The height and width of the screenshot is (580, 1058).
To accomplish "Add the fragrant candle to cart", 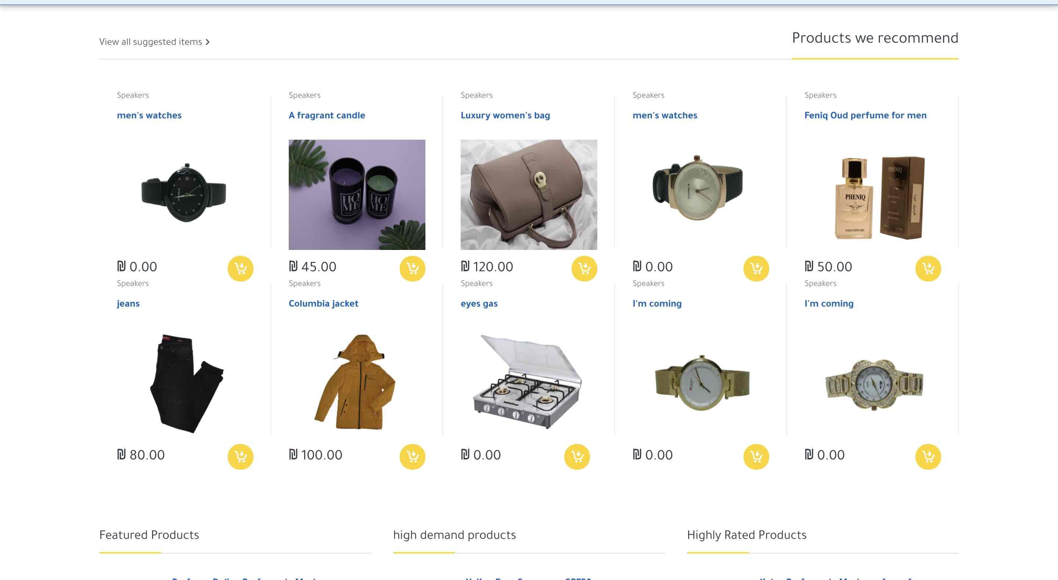I will coord(412,268).
